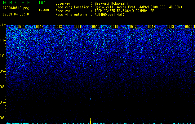Click the 0514 time marker
Image resolution: width=195 pixels, height=124 pixels.
(x=77, y=27)
